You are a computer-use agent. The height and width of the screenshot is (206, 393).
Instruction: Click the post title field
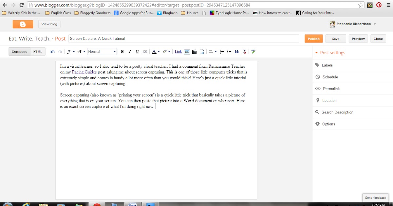point(183,38)
